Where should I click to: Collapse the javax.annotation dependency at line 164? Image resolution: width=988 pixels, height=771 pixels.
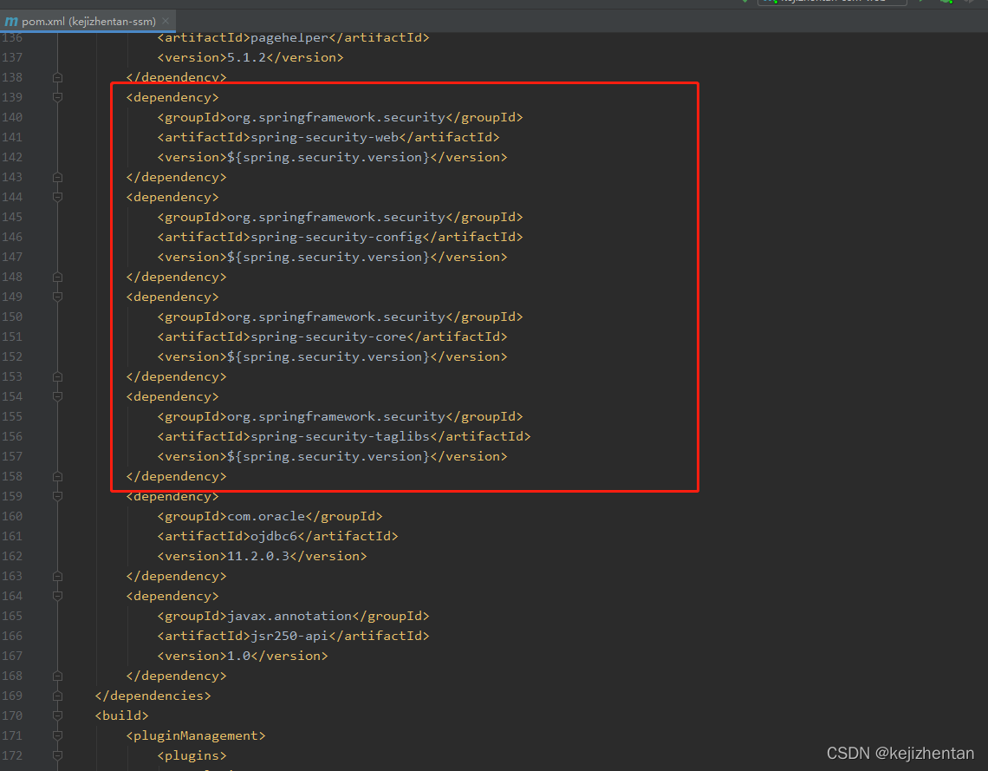tap(57, 596)
